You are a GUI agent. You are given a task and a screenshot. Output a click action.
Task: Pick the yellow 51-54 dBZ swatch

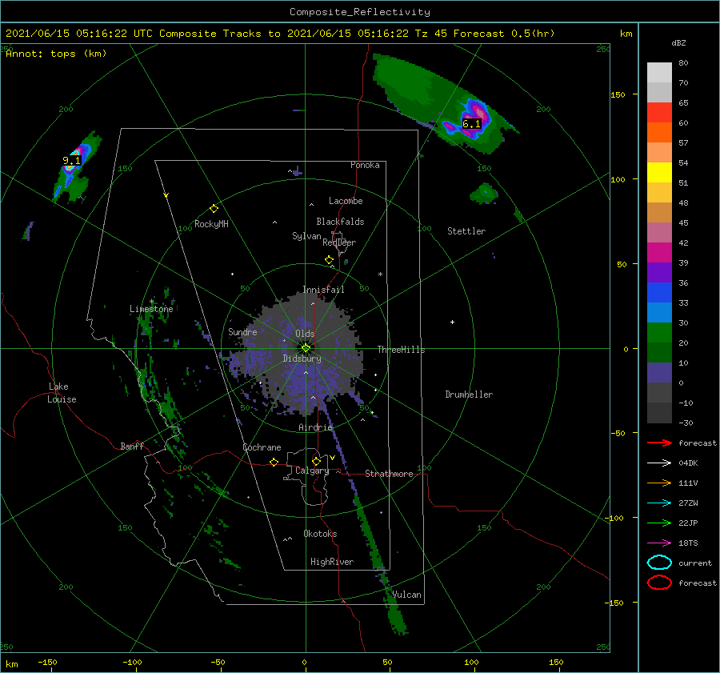pyautogui.click(x=659, y=173)
